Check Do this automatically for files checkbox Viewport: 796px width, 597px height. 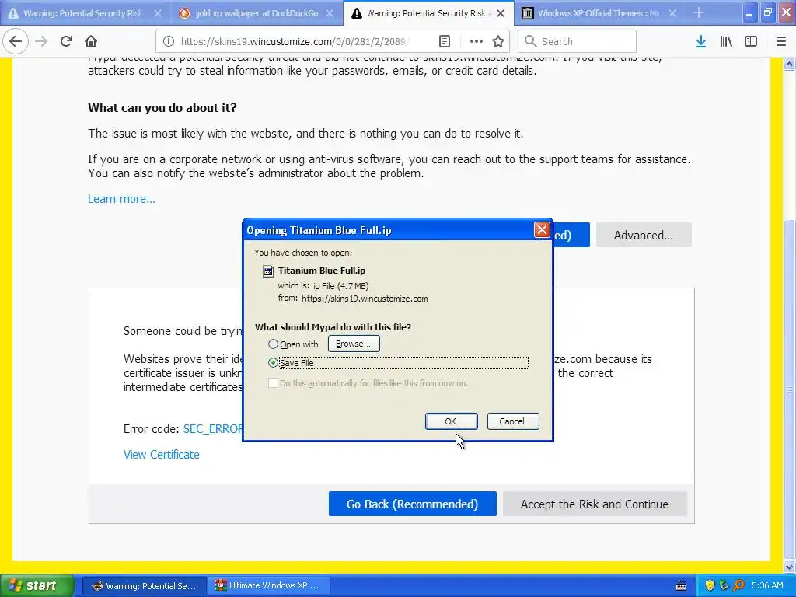tap(273, 382)
